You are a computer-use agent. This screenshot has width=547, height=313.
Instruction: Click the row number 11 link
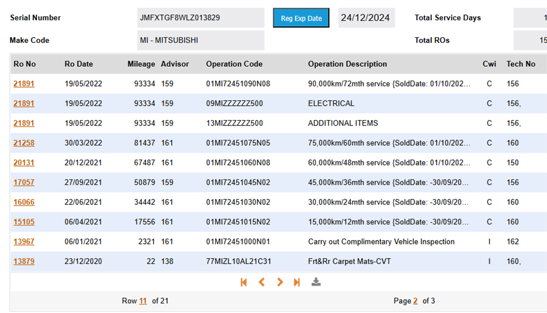[x=143, y=301]
